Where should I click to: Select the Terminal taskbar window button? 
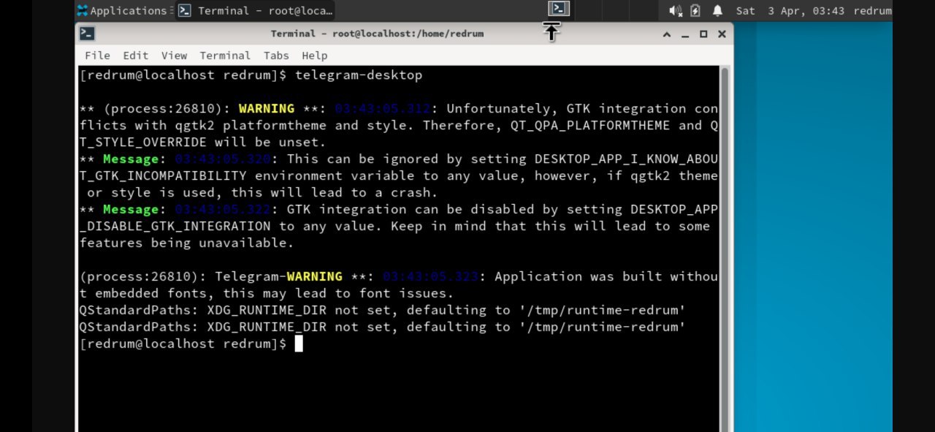click(256, 10)
